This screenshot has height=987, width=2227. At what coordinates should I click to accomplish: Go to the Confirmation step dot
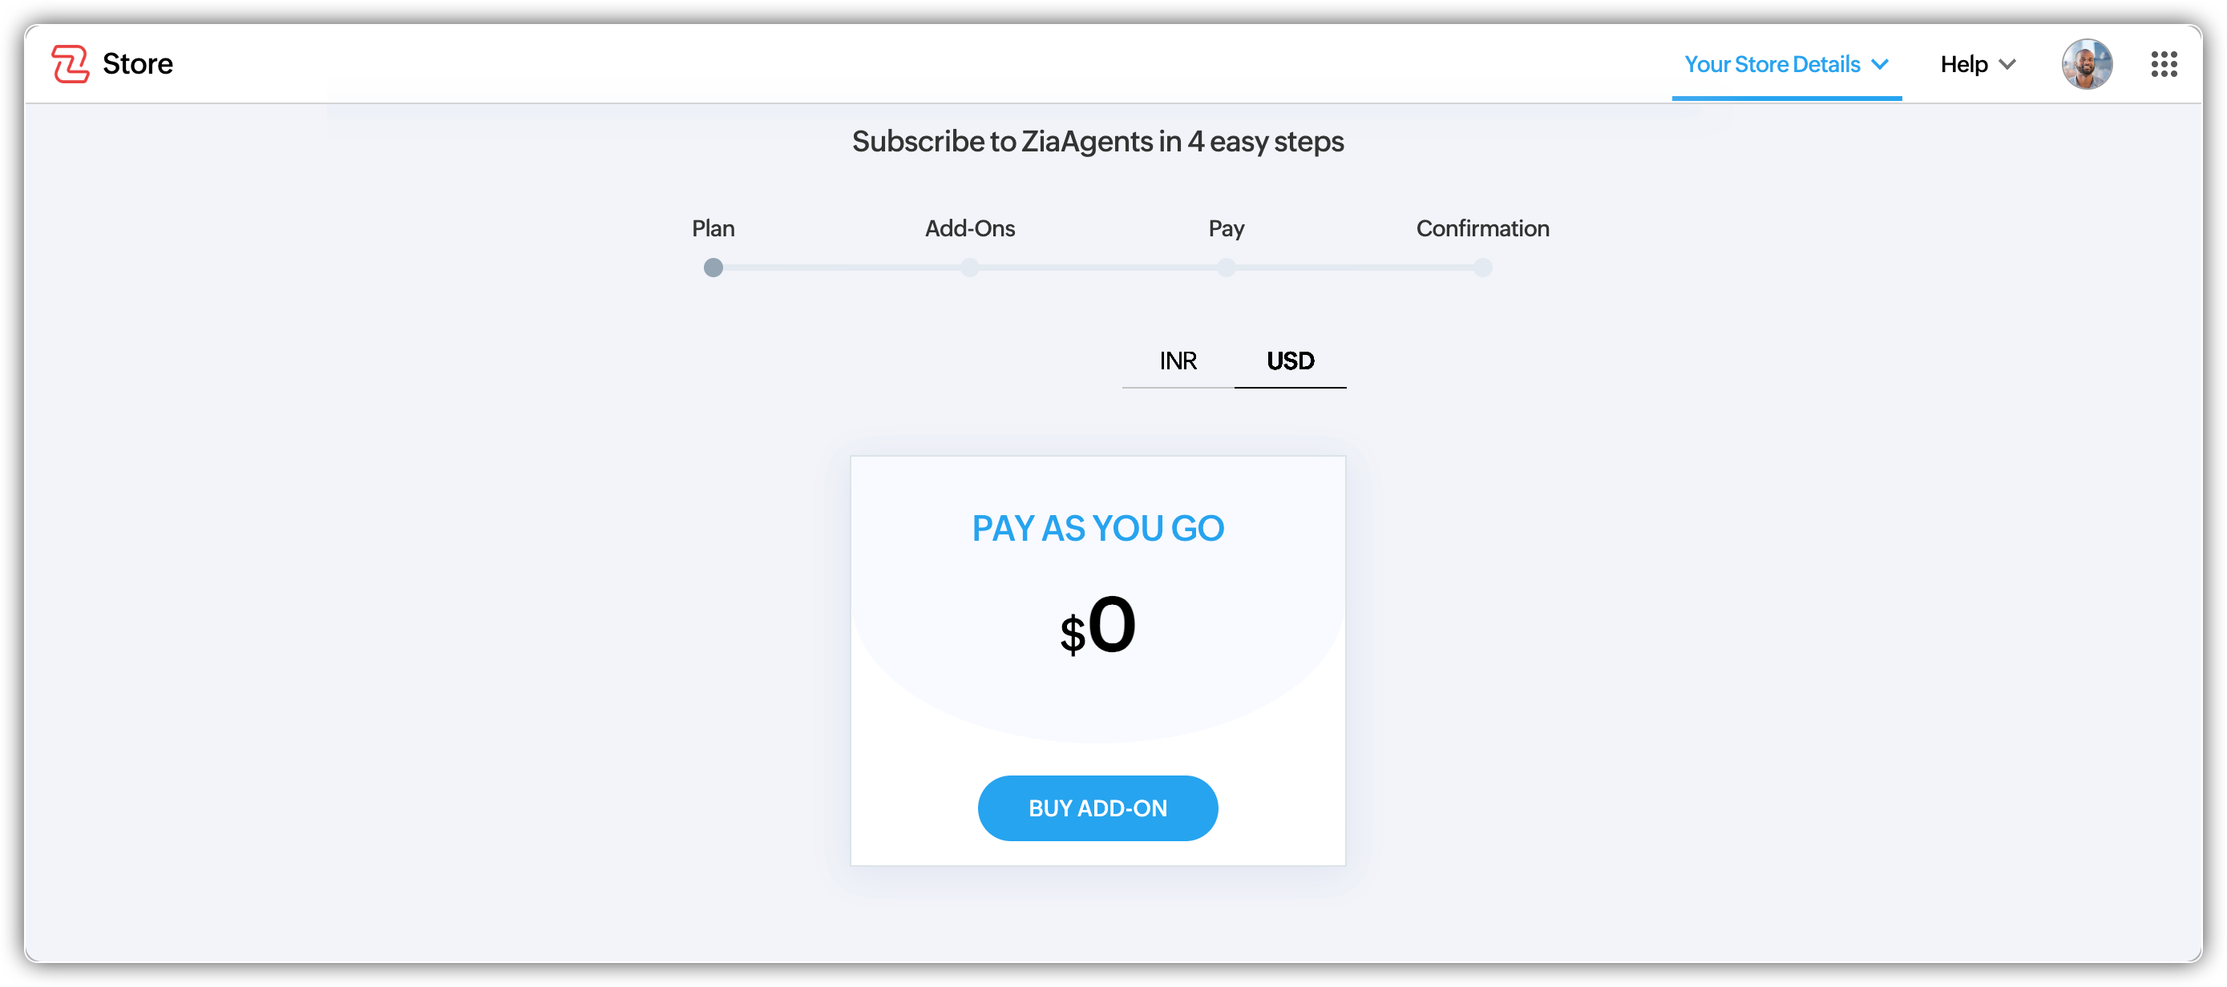1482,268
